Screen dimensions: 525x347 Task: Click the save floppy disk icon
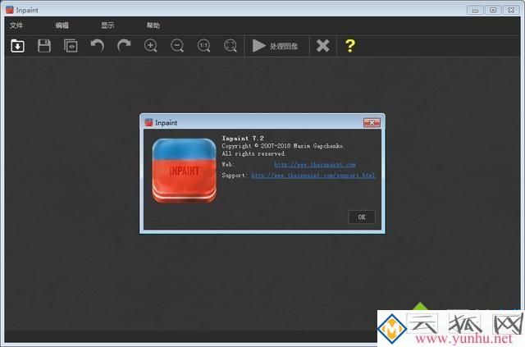pos(44,46)
